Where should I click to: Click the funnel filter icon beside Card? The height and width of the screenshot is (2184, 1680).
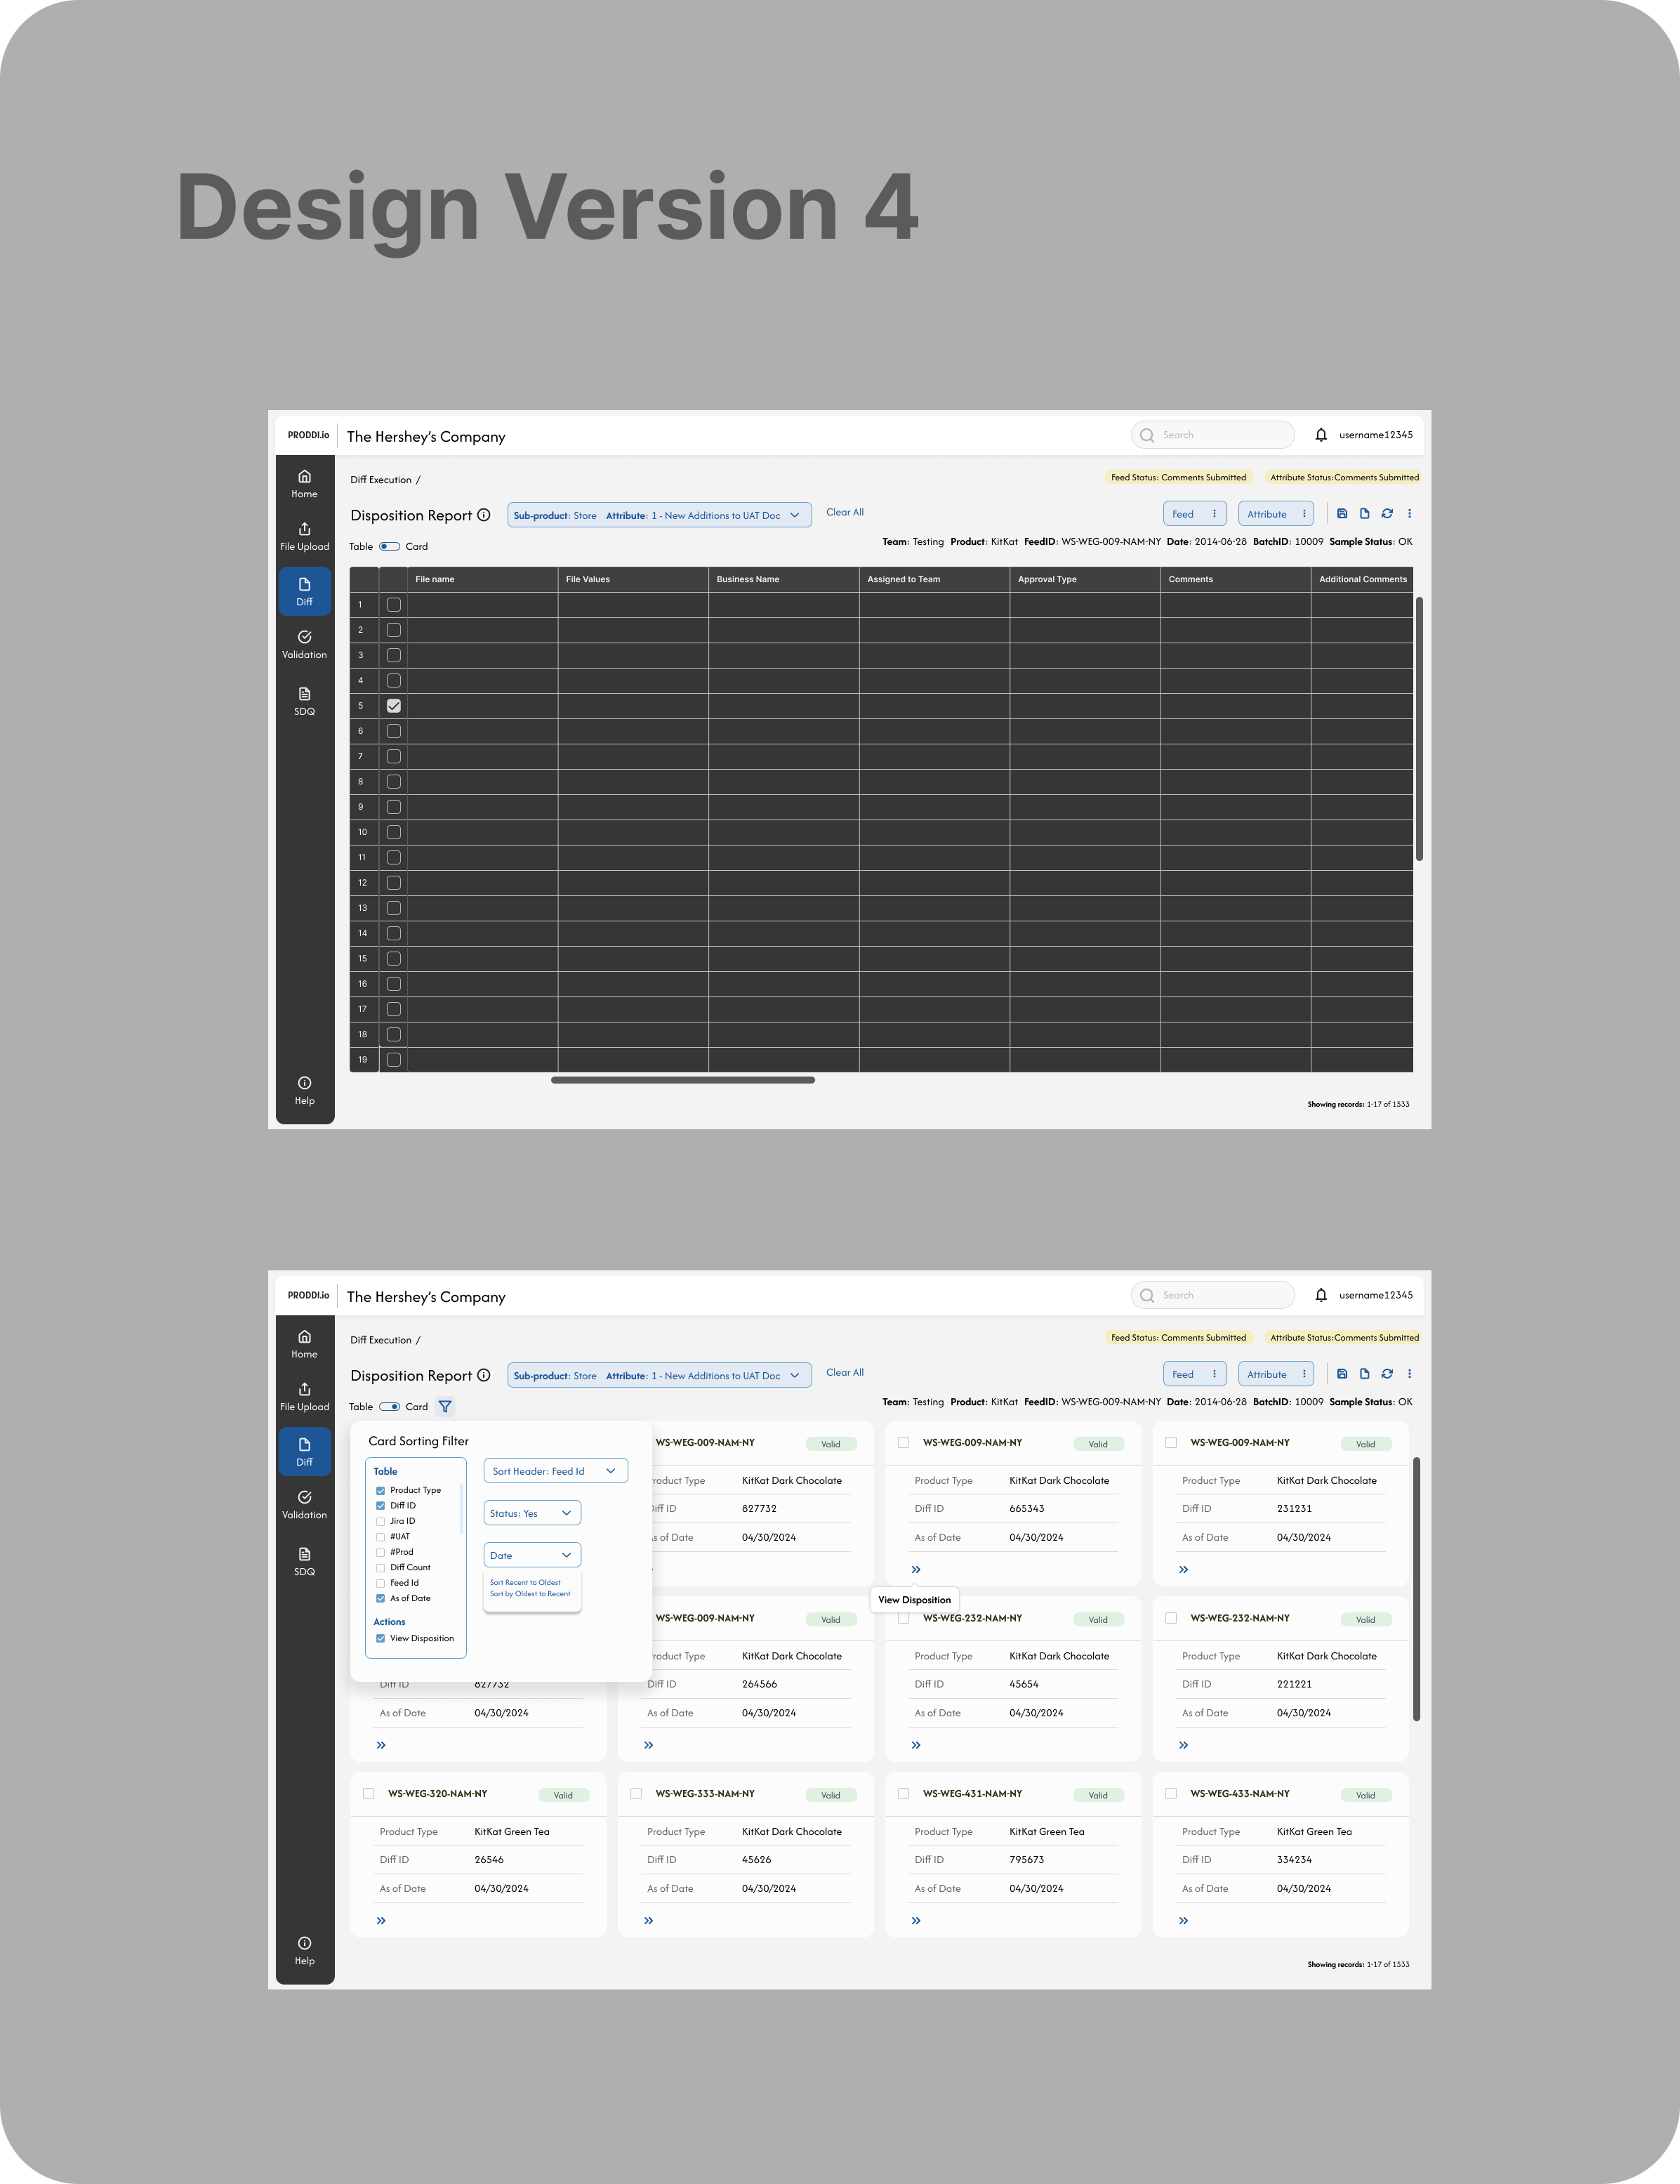click(x=445, y=1407)
